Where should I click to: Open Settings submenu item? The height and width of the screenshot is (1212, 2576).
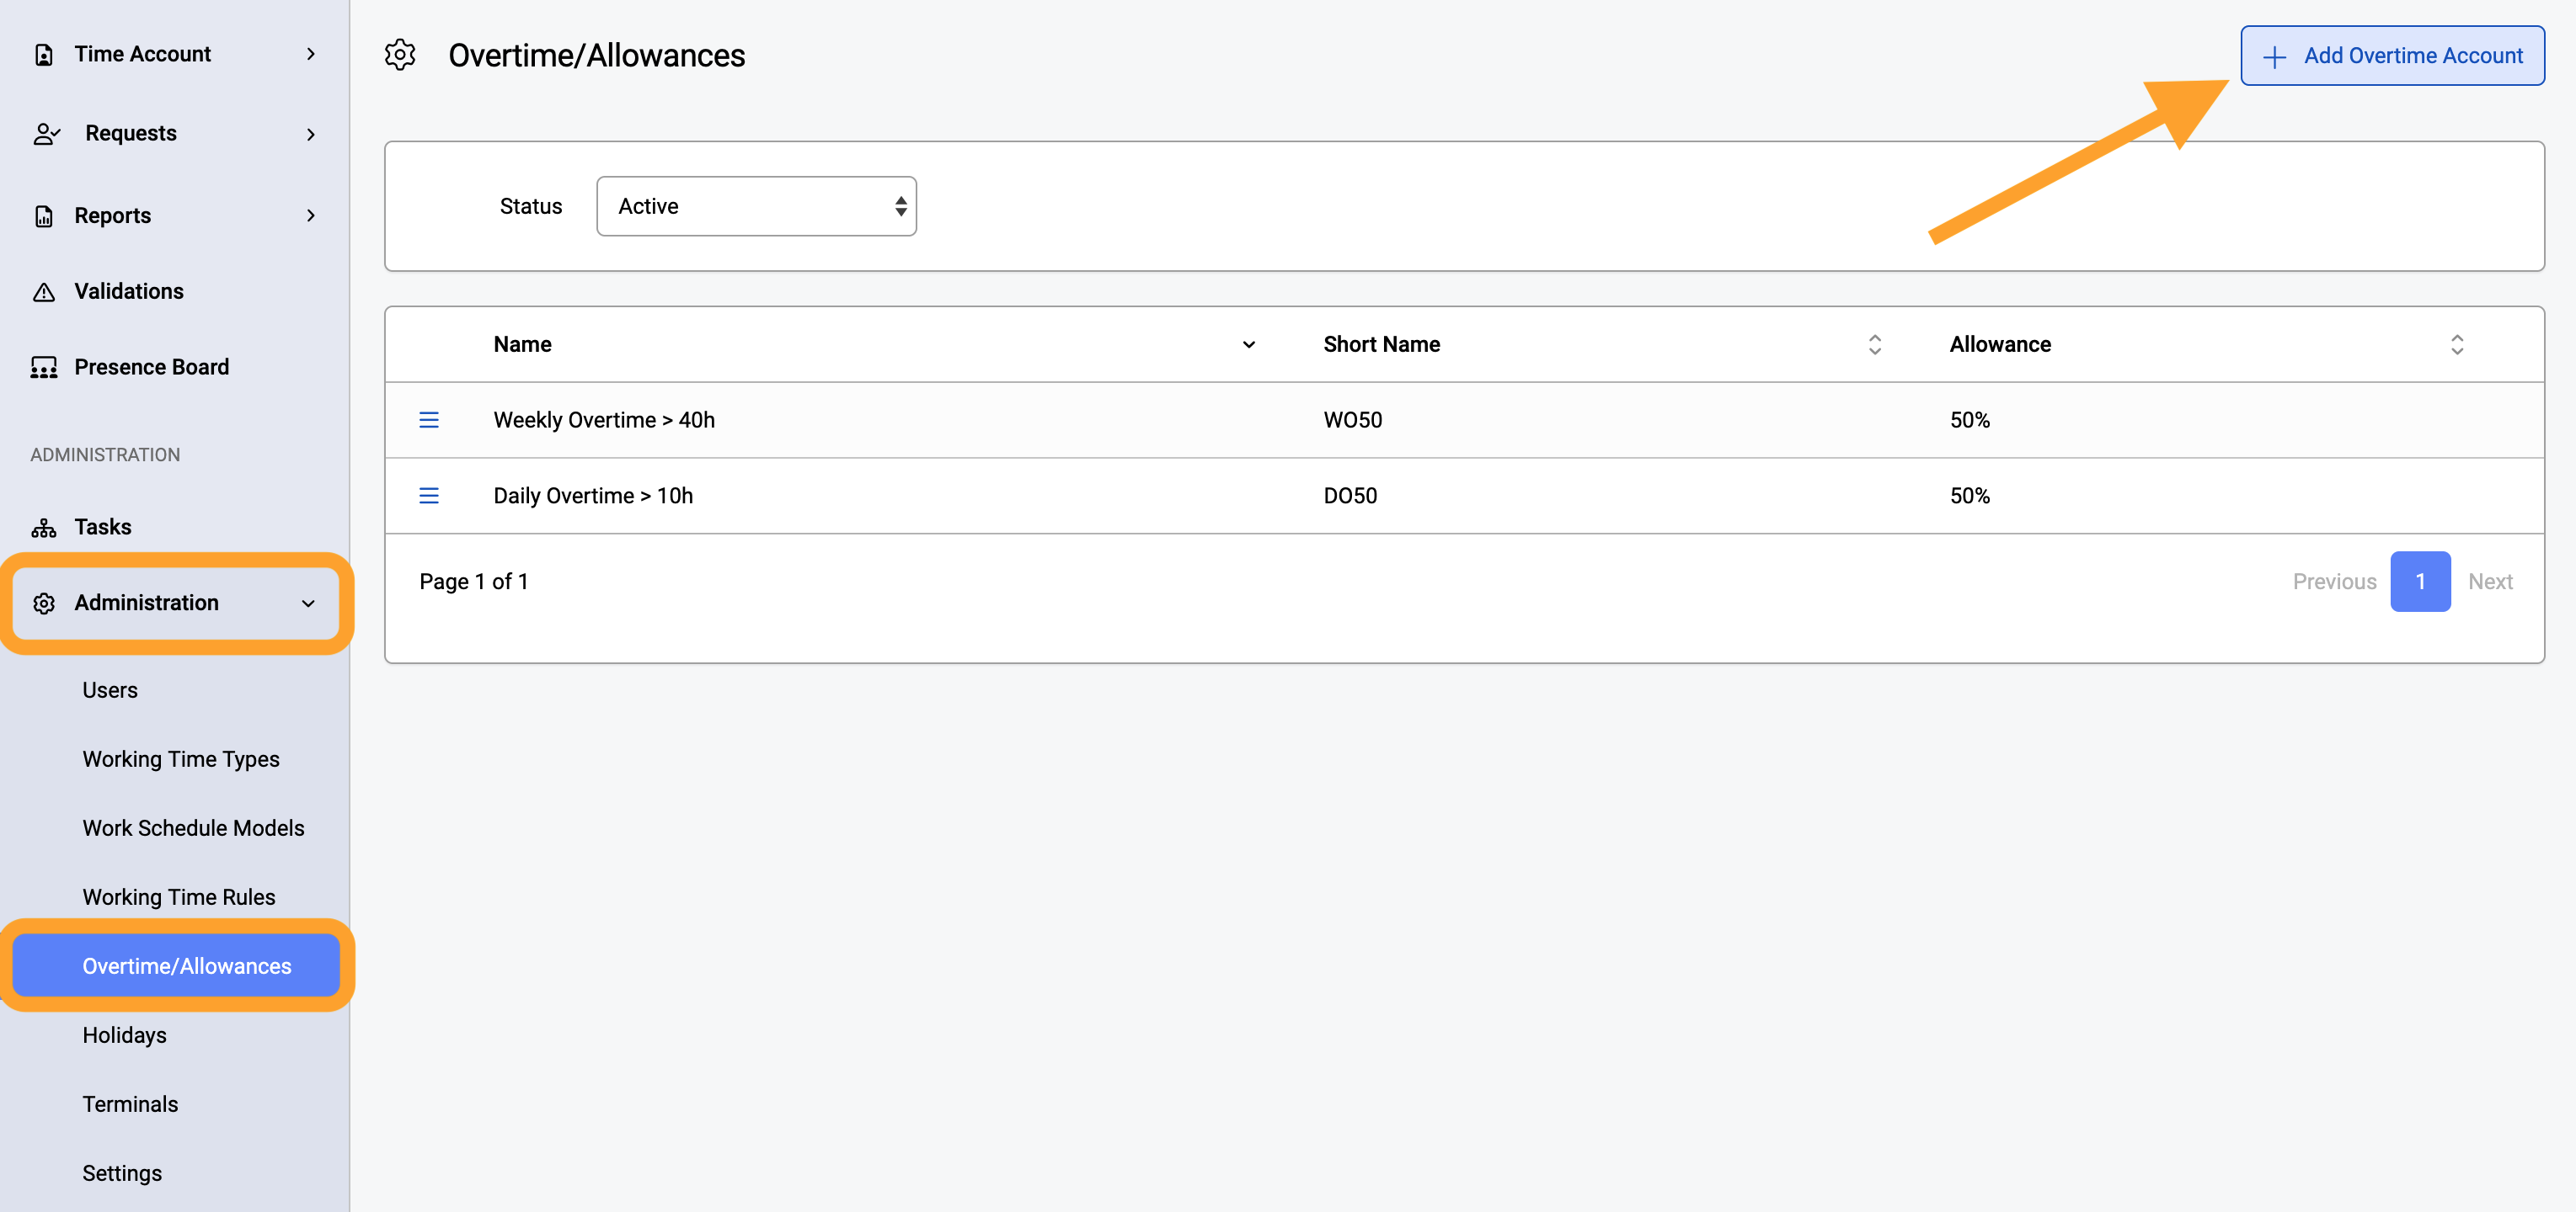click(x=122, y=1173)
